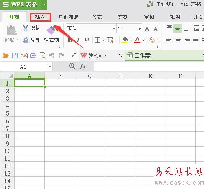Open the font size 11 dropdown

pos(139,29)
